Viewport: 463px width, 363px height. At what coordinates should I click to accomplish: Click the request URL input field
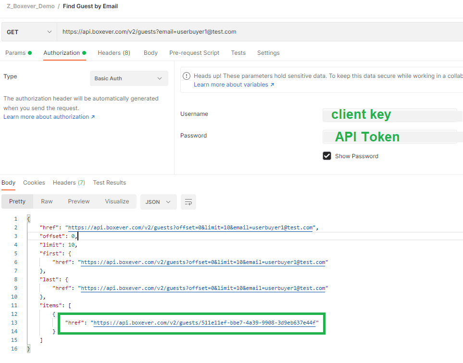(x=260, y=32)
